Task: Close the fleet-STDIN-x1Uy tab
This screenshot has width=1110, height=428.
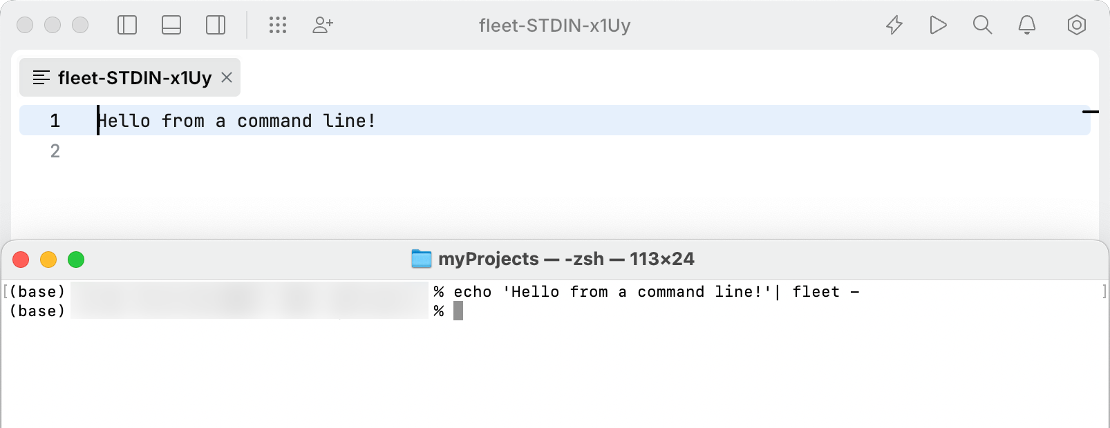Action: point(227,77)
